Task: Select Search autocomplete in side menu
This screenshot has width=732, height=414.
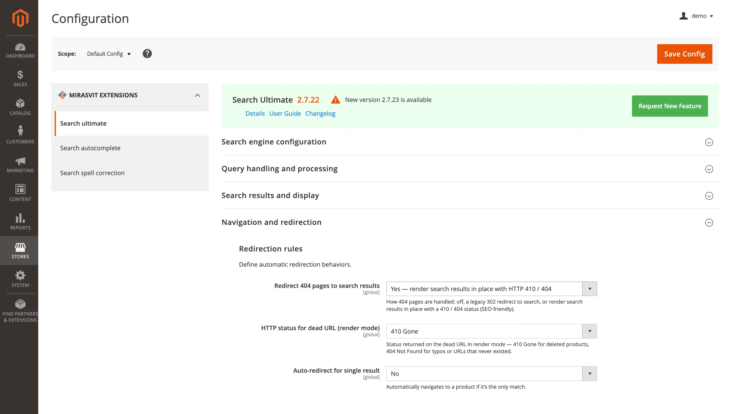Action: (x=131, y=148)
